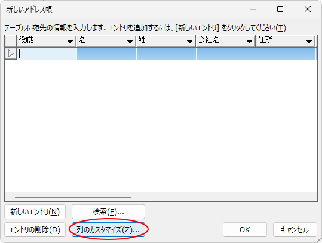Open the 住所 1 column dropdown arrow
Viewport: 322px width, 243px height.
pyautogui.click(x=309, y=42)
